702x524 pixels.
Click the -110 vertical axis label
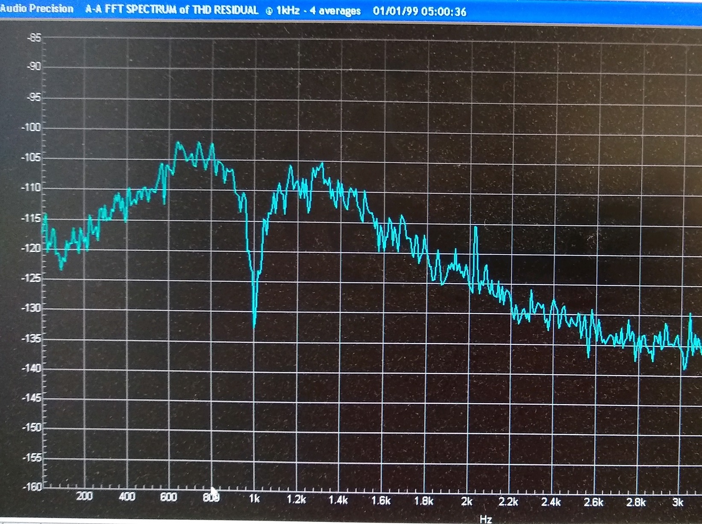point(31,187)
